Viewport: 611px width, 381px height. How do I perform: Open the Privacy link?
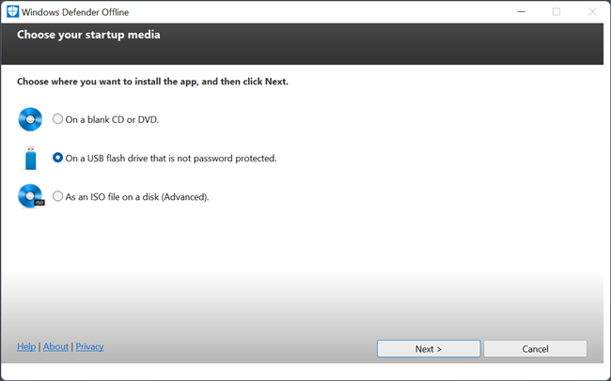pos(89,346)
